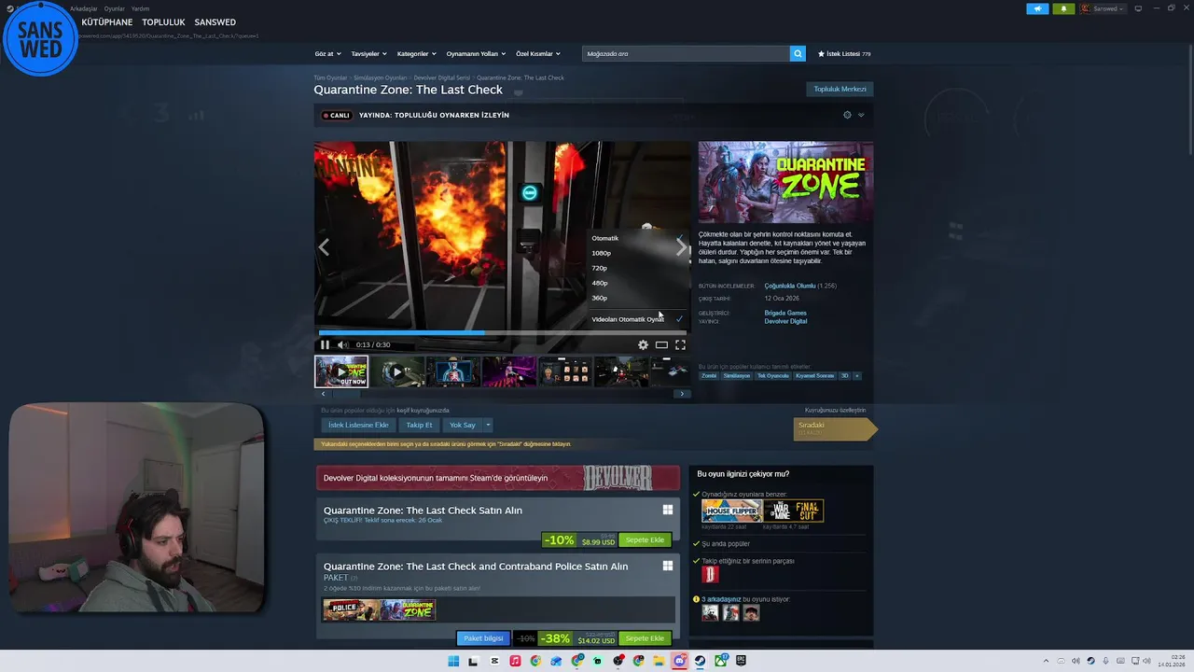Open Windows Start menu
Screen dimensions: 1194x672
click(x=453, y=661)
